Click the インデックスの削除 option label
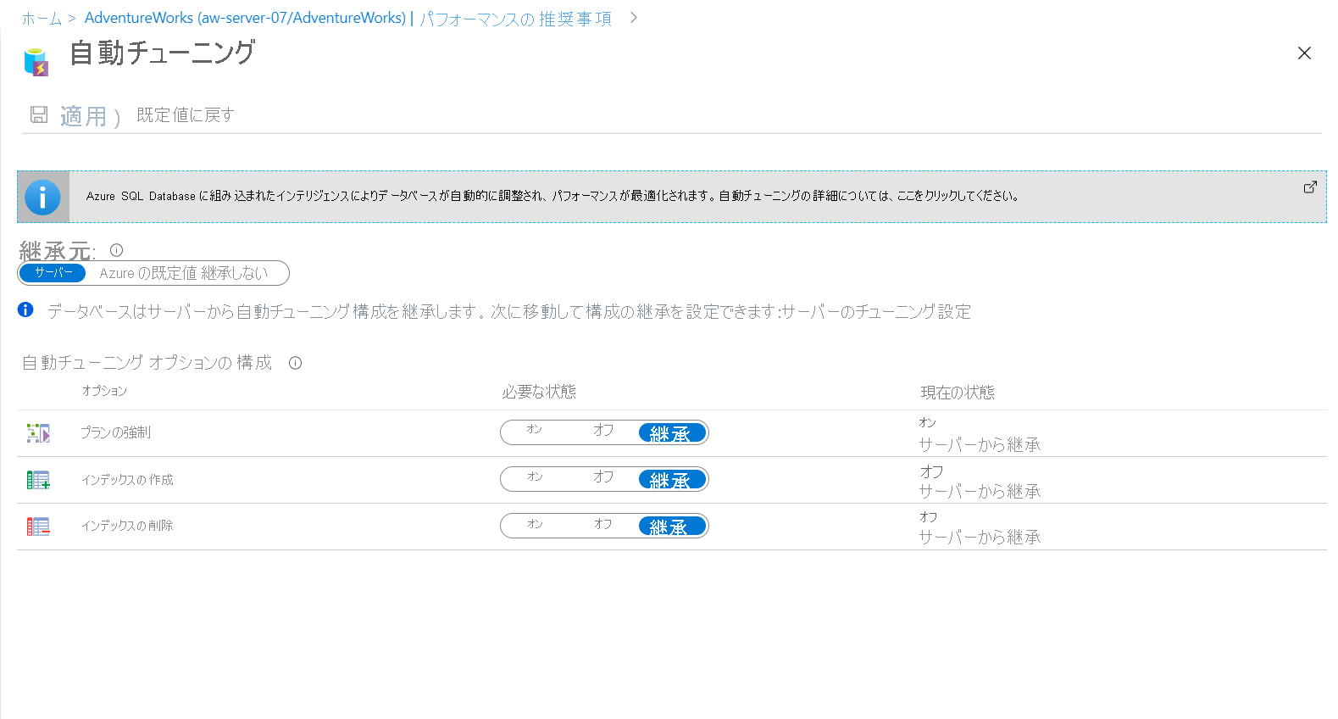Image resolution: width=1338 pixels, height=719 pixels. pos(127,526)
